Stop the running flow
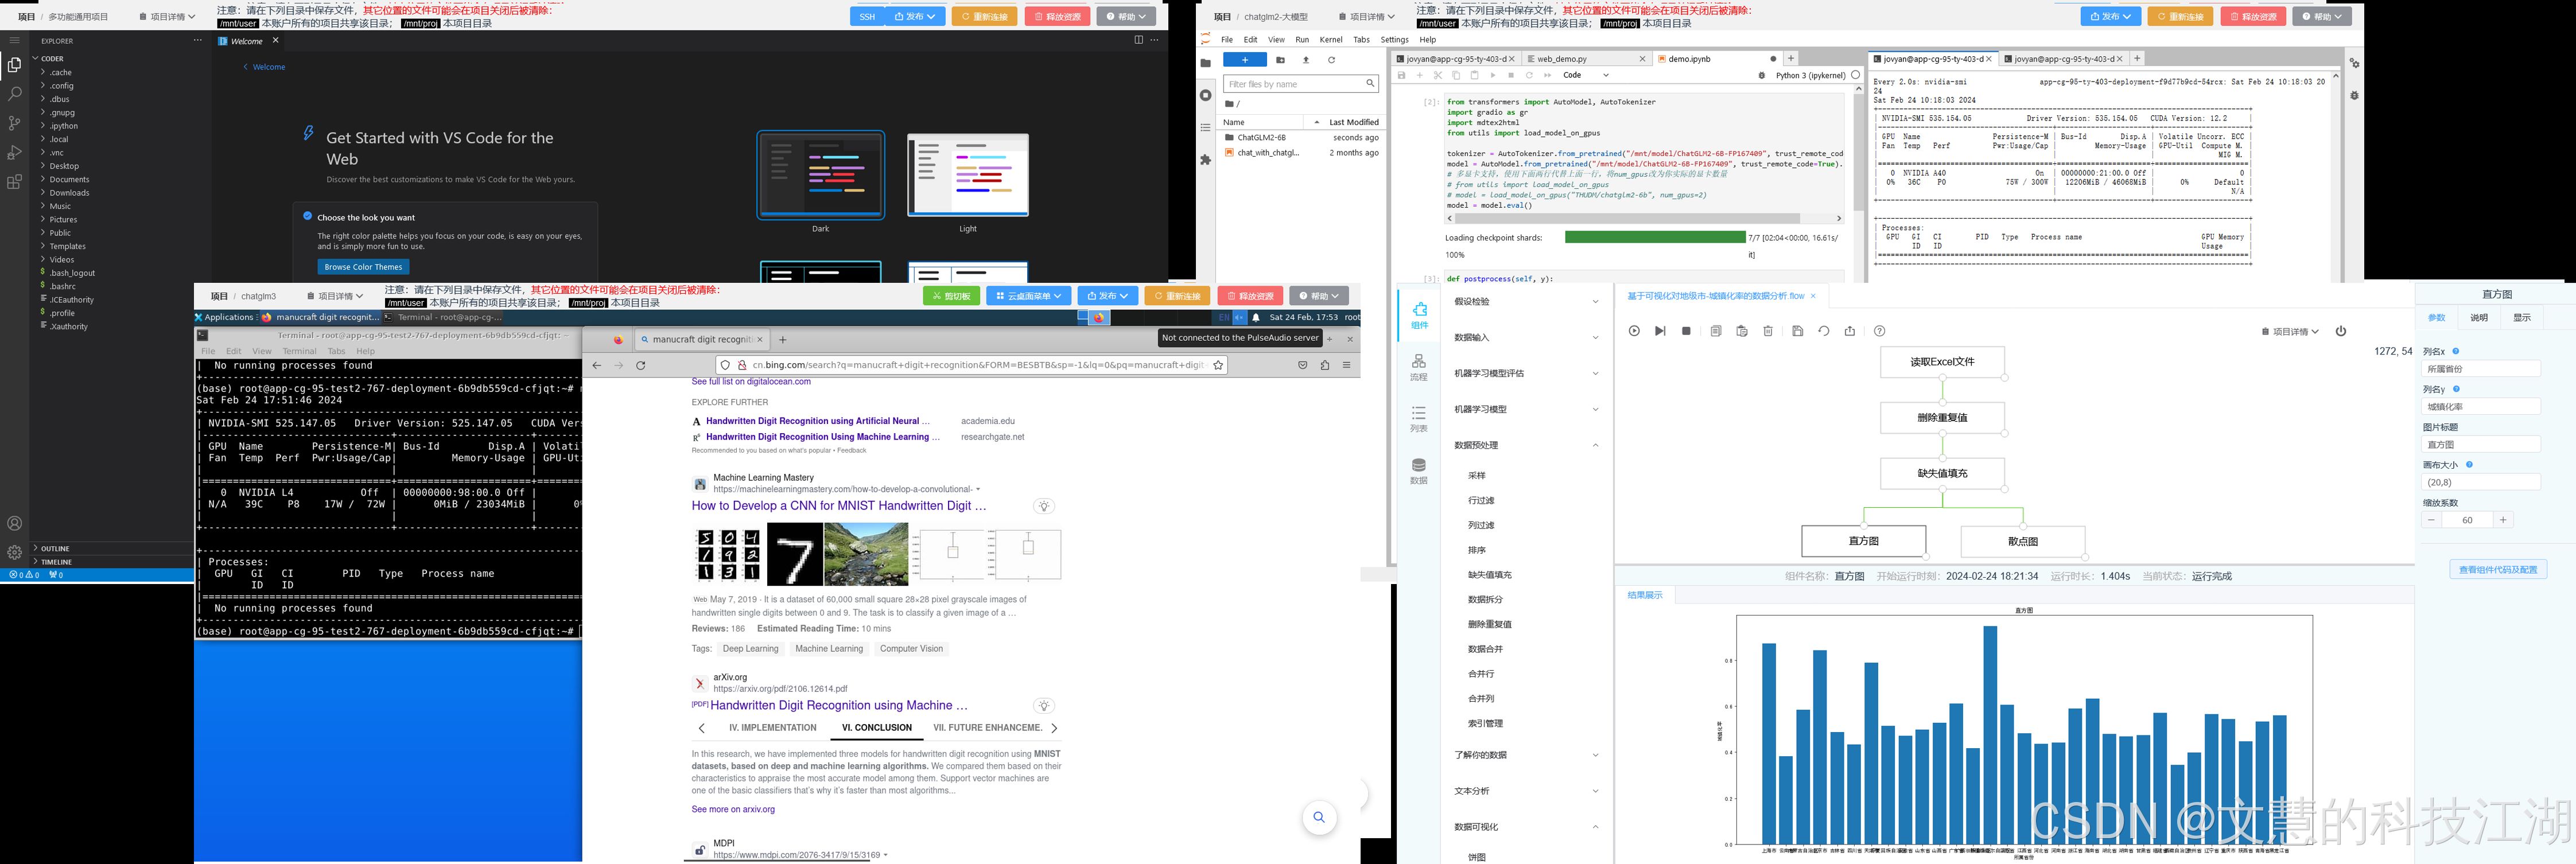Viewport: 2576px width, 864px height. (1686, 331)
